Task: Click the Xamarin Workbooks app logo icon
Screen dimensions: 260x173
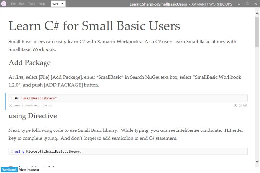Action: click(x=4, y=4)
